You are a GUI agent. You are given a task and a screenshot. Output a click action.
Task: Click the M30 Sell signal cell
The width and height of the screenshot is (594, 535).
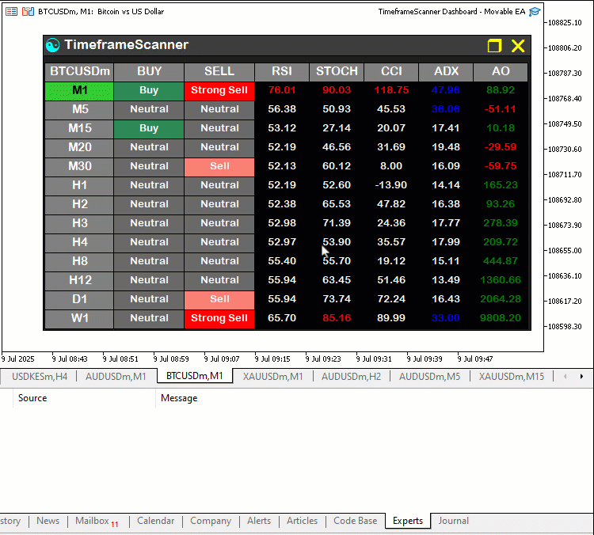(219, 167)
